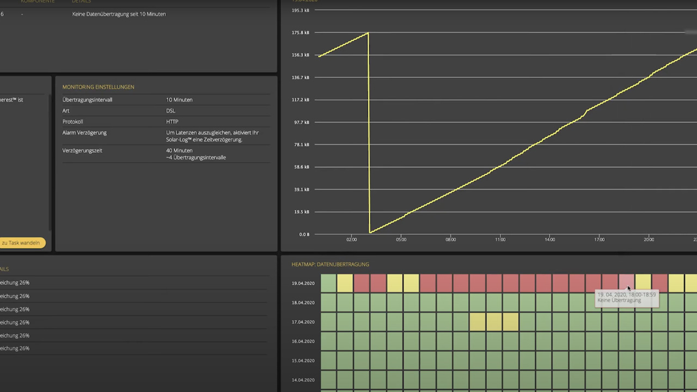This screenshot has height=392, width=697.
Task: Click the 'HEATMAP: DATENÜBERTRAGUNG' heading
Action: [330, 265]
